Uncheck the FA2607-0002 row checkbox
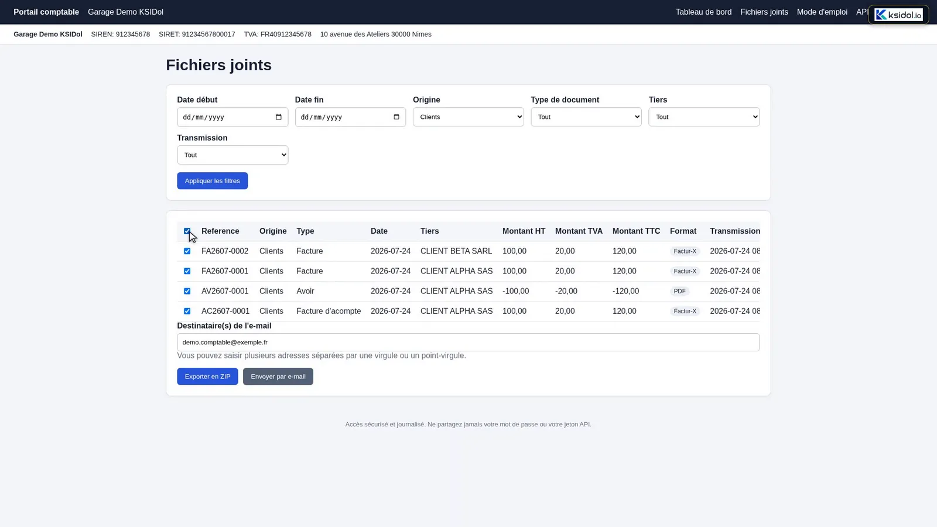This screenshot has height=527, width=937. 187,251
